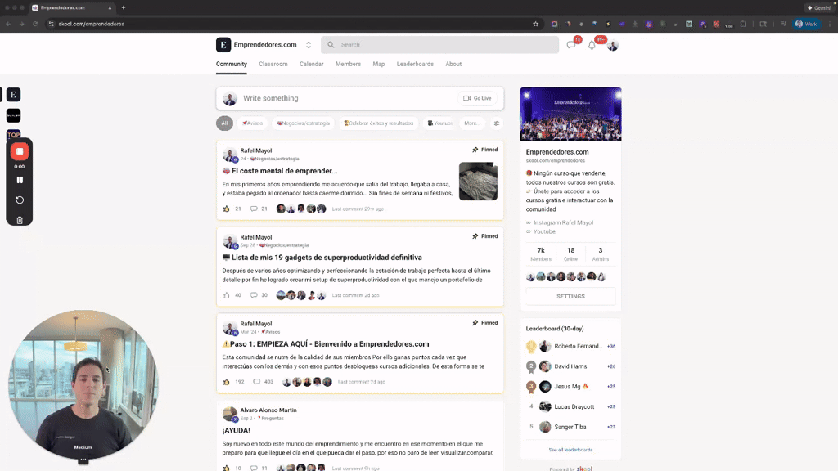Switch to the Classroom tab
This screenshot has height=471, width=838.
[x=273, y=64]
